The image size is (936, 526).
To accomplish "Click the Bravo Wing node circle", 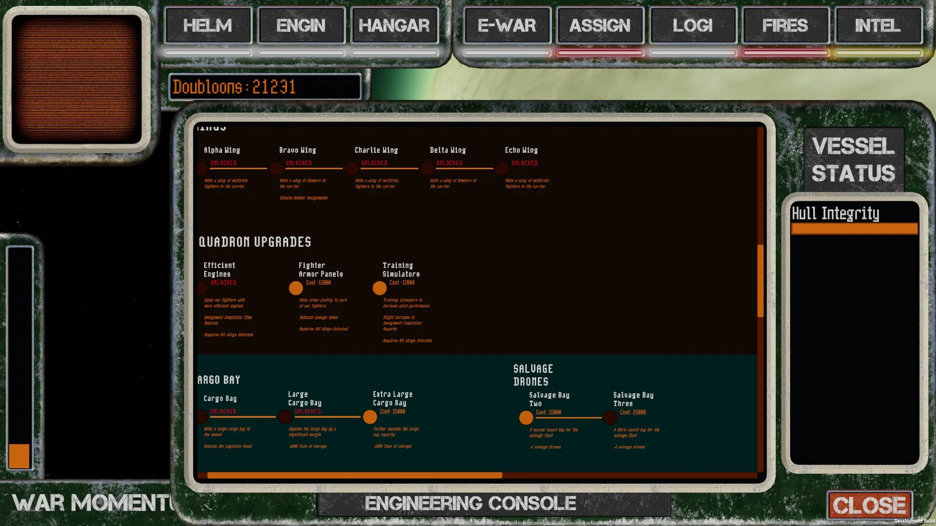I will pyautogui.click(x=277, y=169).
